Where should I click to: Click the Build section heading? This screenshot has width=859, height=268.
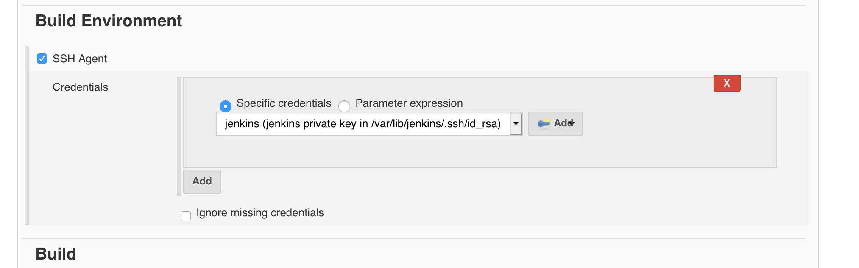pyautogui.click(x=56, y=253)
